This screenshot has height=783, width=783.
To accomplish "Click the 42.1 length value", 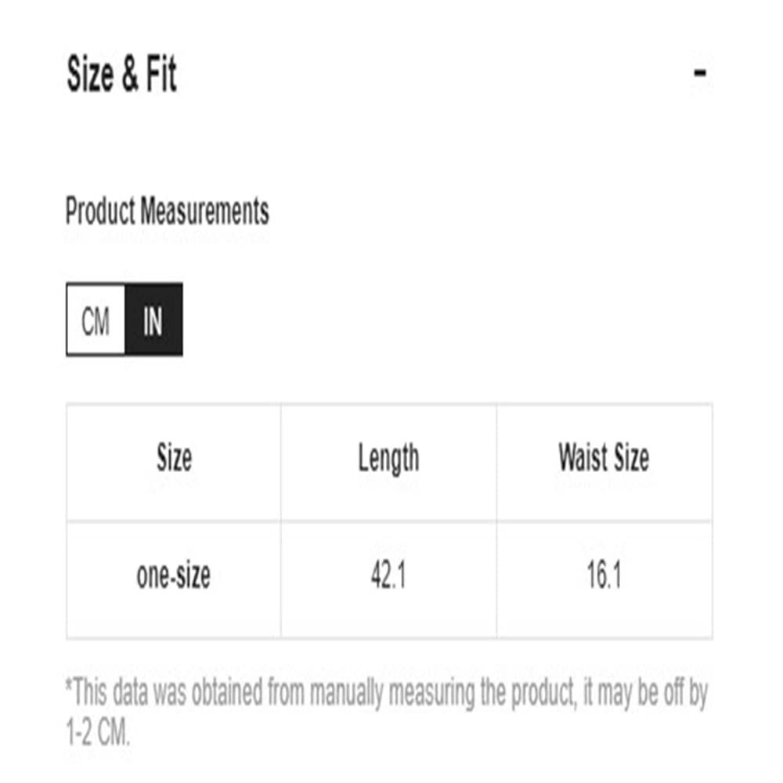I will point(388,576).
